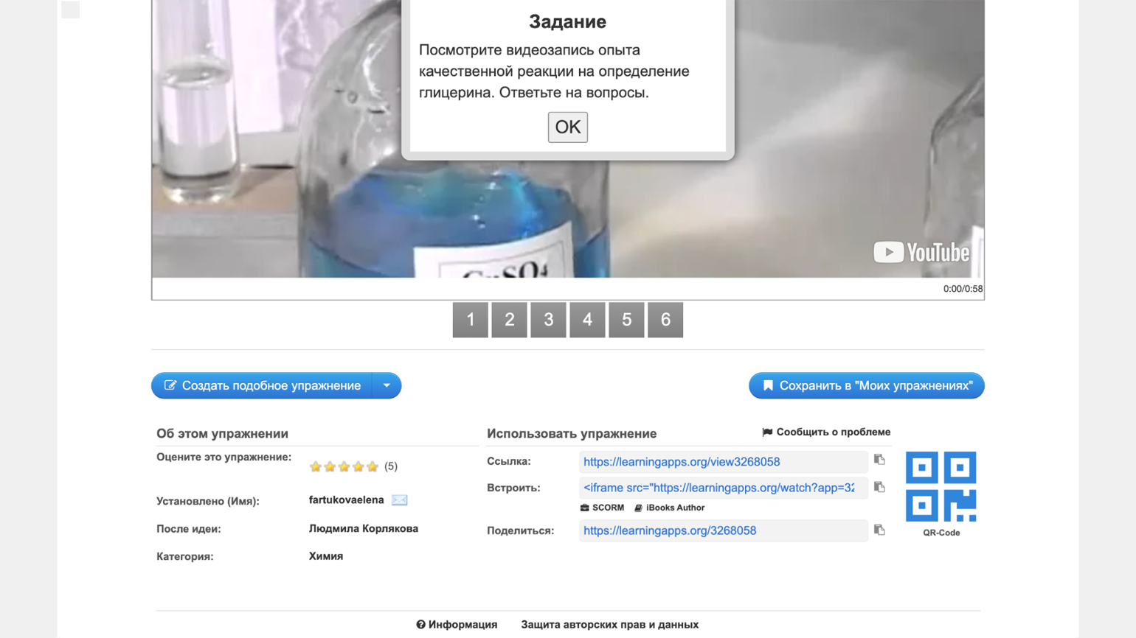This screenshot has width=1136, height=638.
Task: Copy the embed iframe code icon
Action: (879, 487)
